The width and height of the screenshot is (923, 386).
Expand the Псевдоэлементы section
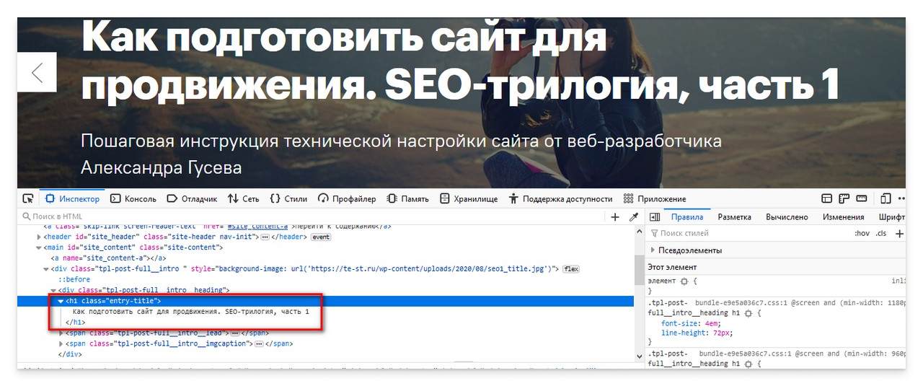coord(653,250)
